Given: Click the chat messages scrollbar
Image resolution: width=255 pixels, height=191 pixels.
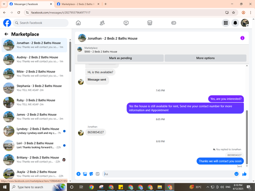Looking at the screenshot, I should [247, 137].
